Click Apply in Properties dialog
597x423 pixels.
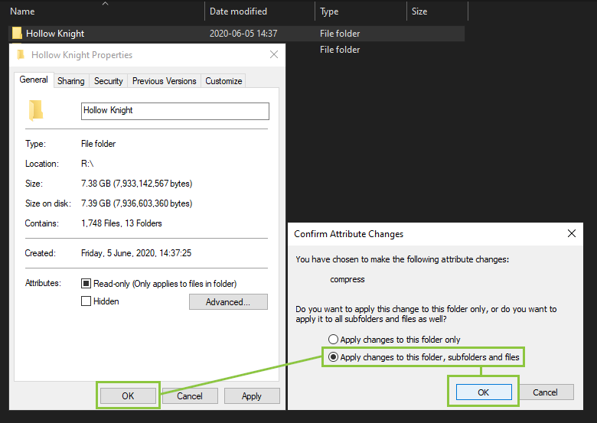[x=252, y=396]
